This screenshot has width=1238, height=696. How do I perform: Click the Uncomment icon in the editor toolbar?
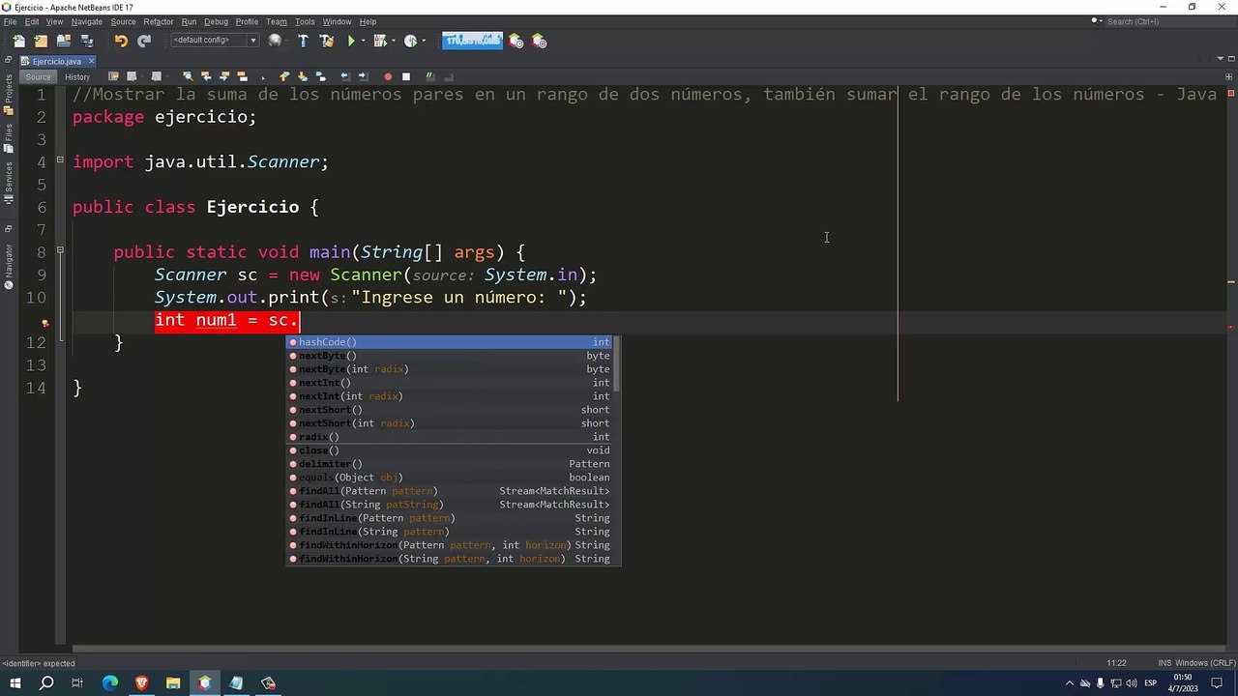(449, 76)
